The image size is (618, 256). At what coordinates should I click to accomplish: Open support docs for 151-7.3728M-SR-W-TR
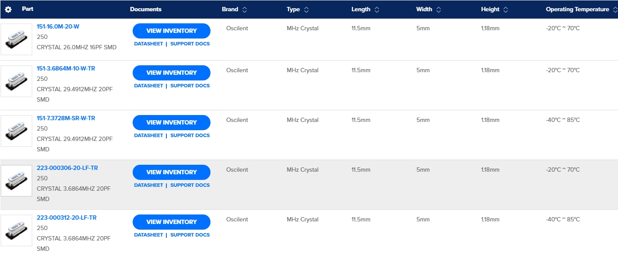click(190, 135)
